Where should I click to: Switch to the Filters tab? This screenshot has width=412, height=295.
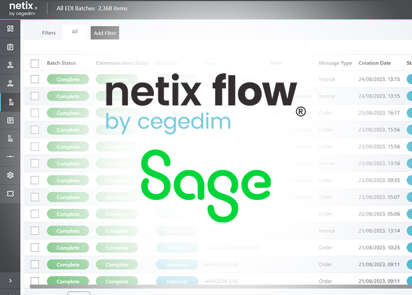click(x=48, y=33)
